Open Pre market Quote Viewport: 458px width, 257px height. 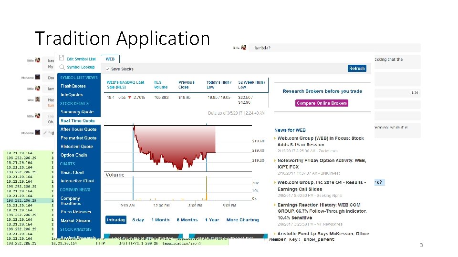point(78,138)
